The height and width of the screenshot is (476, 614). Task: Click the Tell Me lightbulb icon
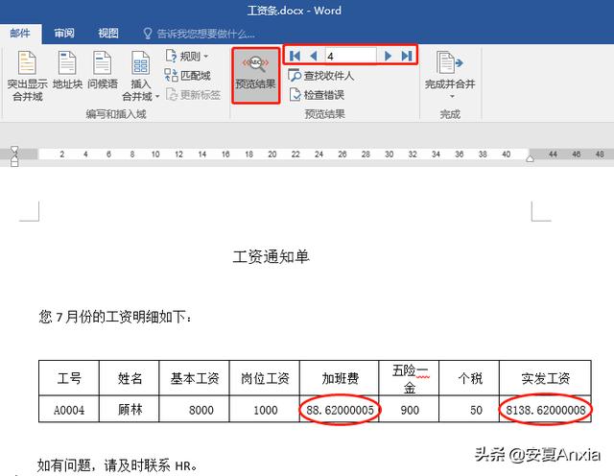[147, 34]
